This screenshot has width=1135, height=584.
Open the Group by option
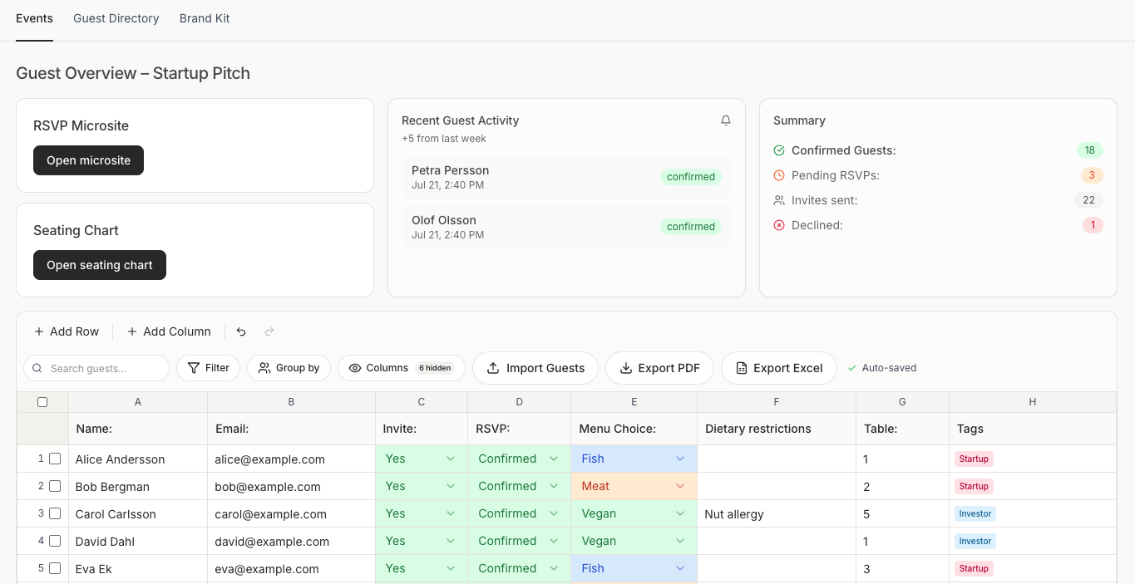point(289,368)
